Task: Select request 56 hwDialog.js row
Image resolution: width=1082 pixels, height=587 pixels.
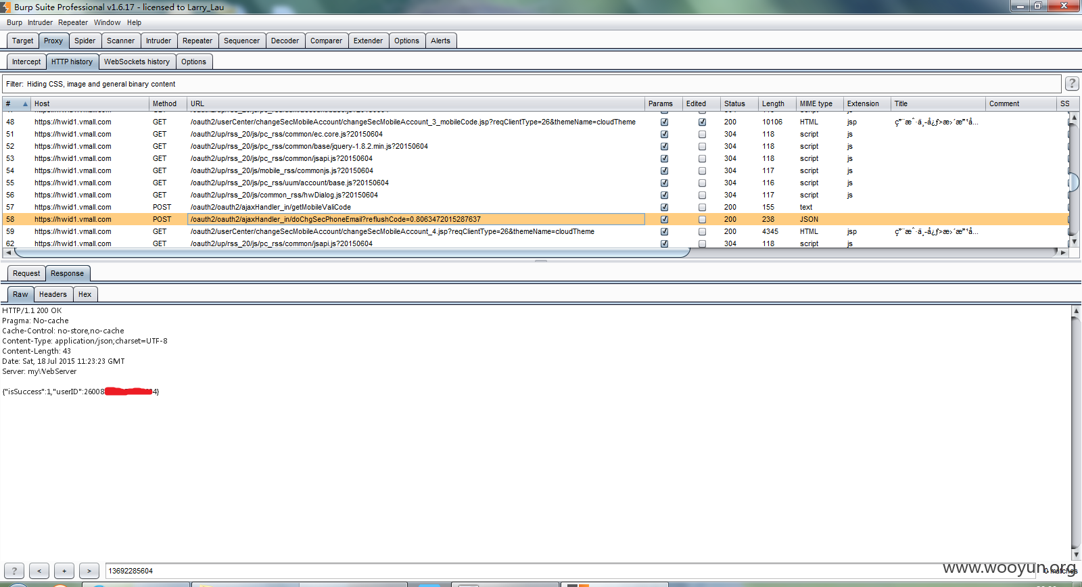Action: 534,195
